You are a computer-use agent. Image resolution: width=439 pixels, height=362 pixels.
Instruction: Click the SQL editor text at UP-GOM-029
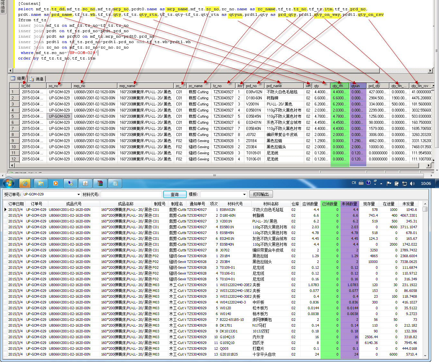point(82,53)
